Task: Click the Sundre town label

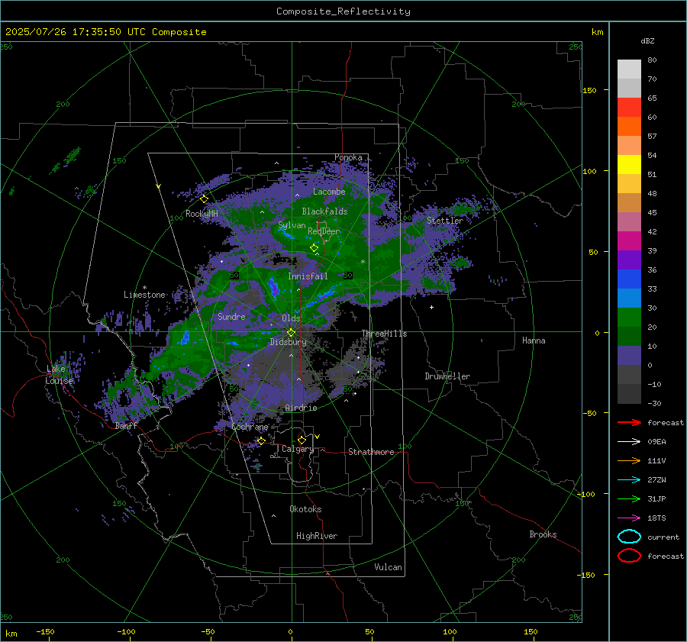Action: [x=231, y=317]
